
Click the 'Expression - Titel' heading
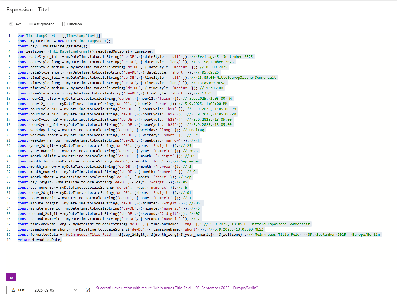28,9
